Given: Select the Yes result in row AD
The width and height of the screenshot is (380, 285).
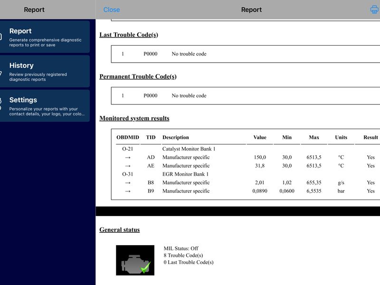Looking at the screenshot, I should pos(370,157).
